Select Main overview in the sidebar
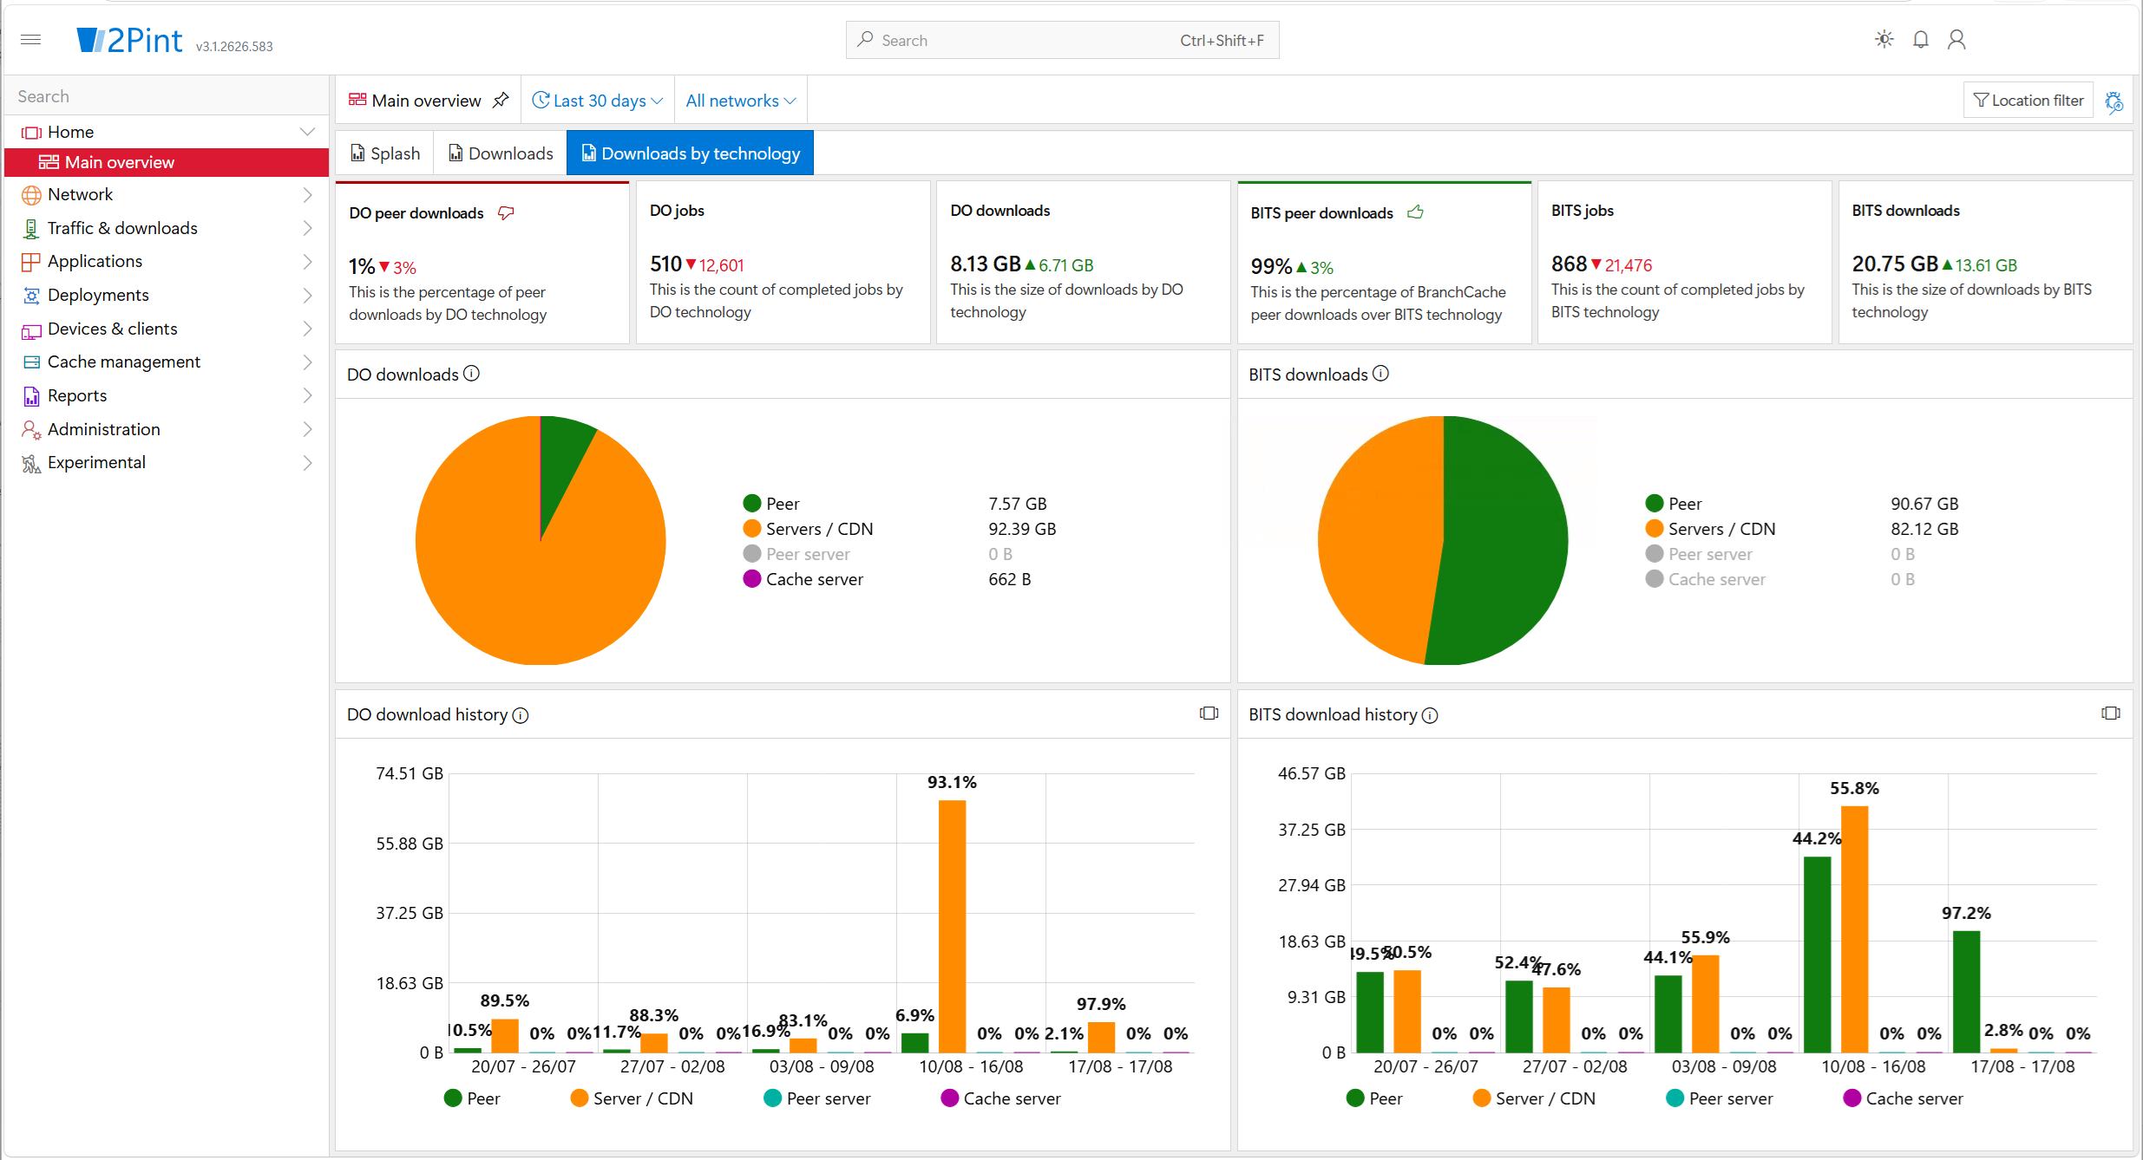2143x1160 pixels. (x=167, y=162)
